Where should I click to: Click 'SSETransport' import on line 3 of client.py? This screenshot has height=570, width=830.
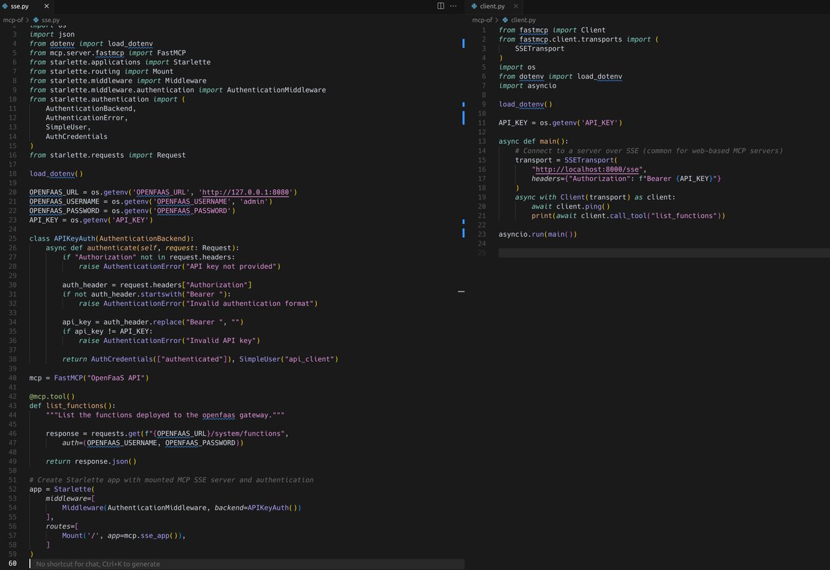539,48
